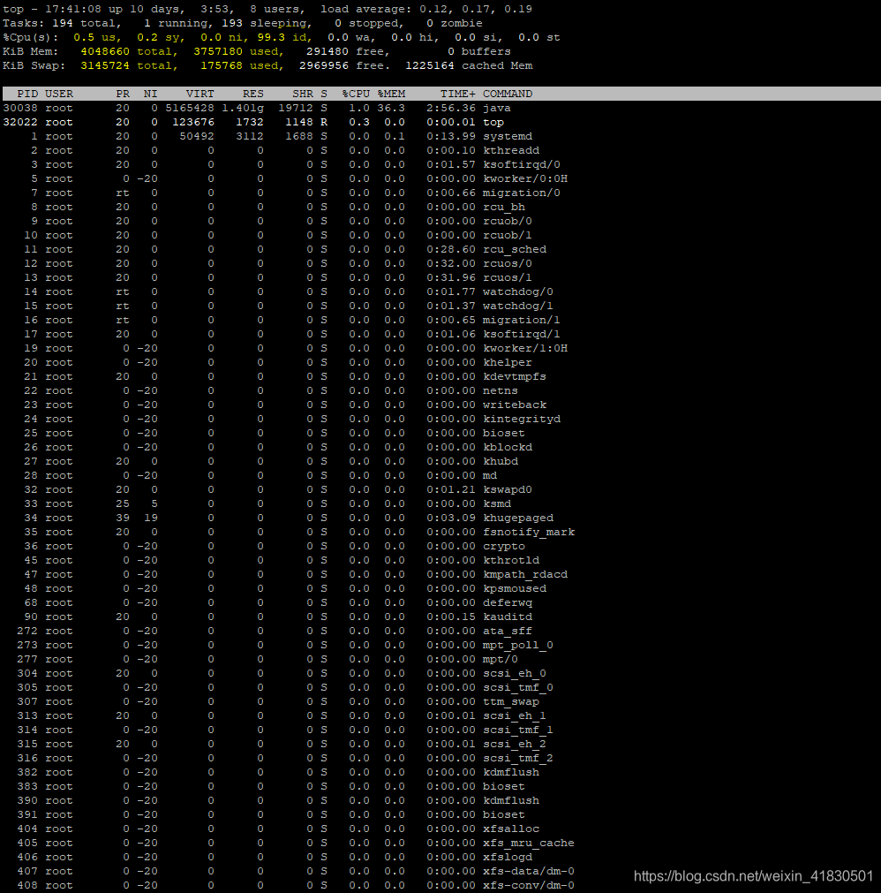Screen dimensions: 881x893
Task: Click the PID column header
Action: coord(27,94)
